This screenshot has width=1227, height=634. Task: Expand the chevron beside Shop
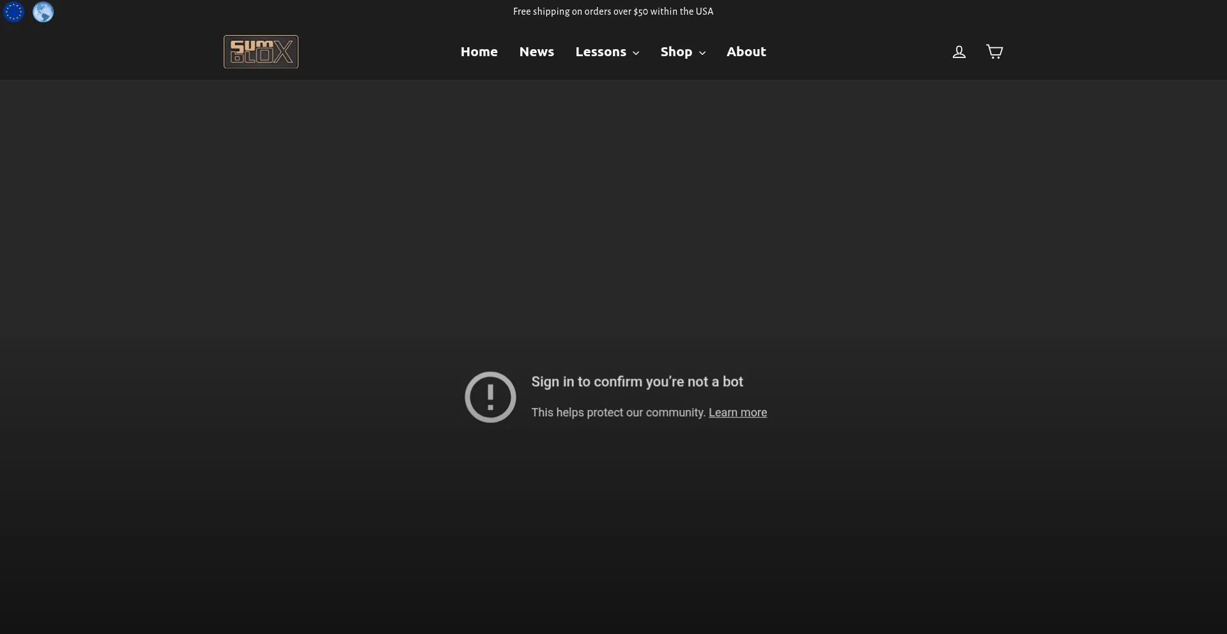pos(702,53)
